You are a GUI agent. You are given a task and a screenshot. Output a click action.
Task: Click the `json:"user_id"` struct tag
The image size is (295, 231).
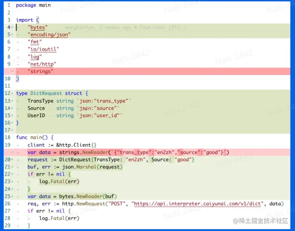tap(99, 115)
